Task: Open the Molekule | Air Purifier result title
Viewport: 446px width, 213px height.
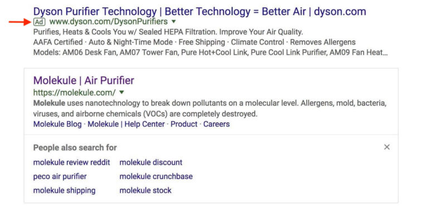Action: (84, 80)
